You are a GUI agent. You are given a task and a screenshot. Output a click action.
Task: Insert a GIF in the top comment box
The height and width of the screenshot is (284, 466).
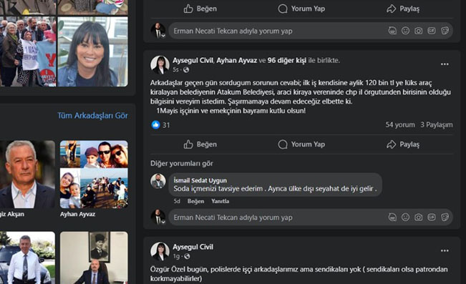tap(432, 31)
